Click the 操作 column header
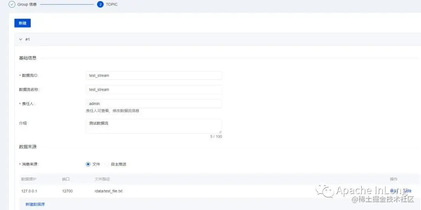This screenshot has height=210, width=421. pyautogui.click(x=394, y=179)
